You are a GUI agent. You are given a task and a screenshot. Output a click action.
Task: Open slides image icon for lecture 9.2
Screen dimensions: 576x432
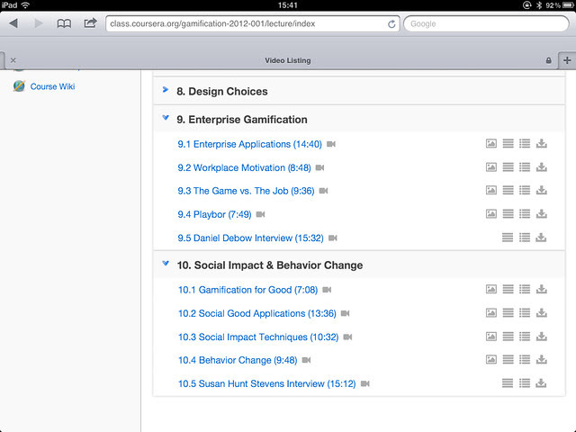(491, 167)
